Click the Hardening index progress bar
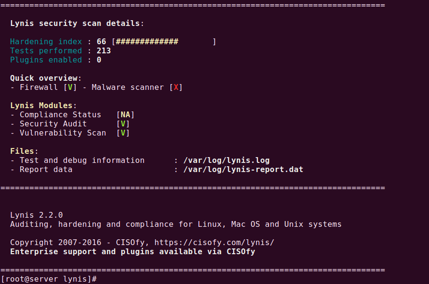The height and width of the screenshot is (284, 429). [164, 42]
